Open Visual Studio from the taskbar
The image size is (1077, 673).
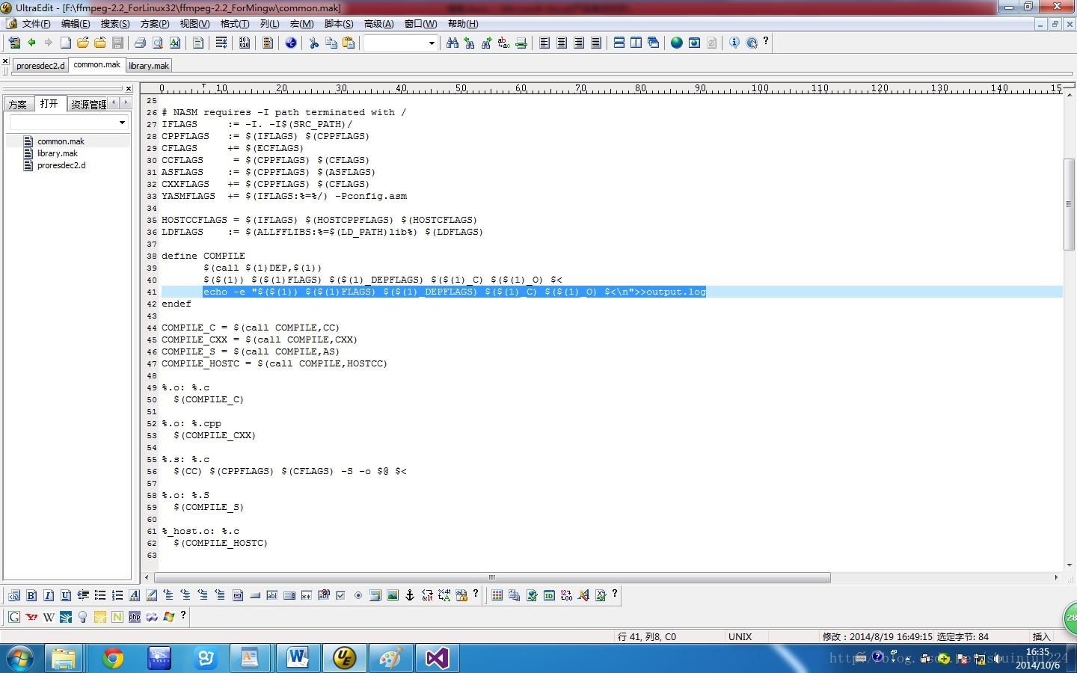(x=437, y=658)
